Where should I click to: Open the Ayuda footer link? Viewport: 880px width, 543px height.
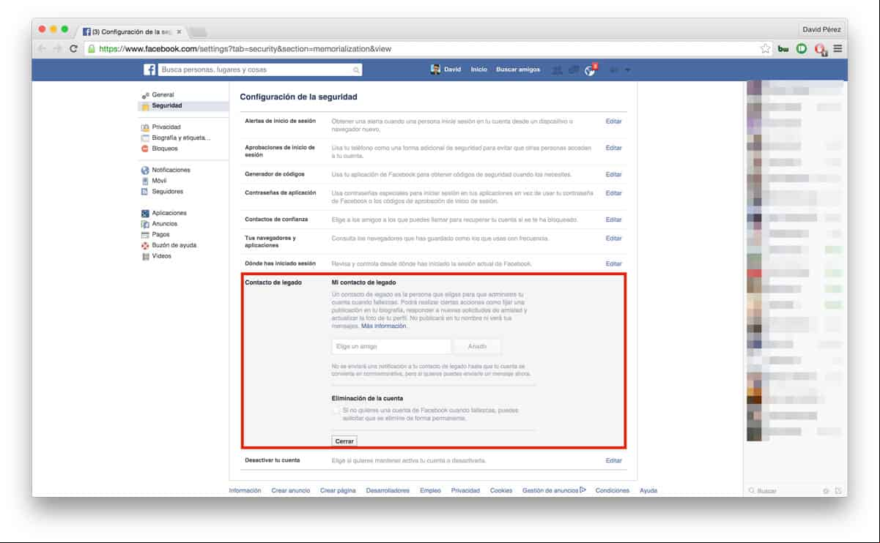pos(648,490)
